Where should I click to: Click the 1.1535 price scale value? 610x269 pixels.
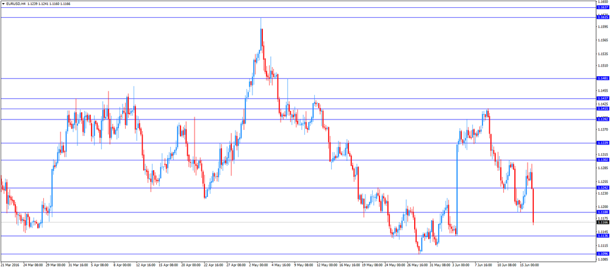tap(603, 54)
